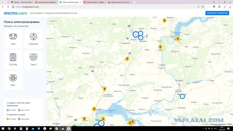The height and width of the screenshot is (131, 233).
Task: Click the yellow charging pin at Менделеевск
Action: [94, 109]
